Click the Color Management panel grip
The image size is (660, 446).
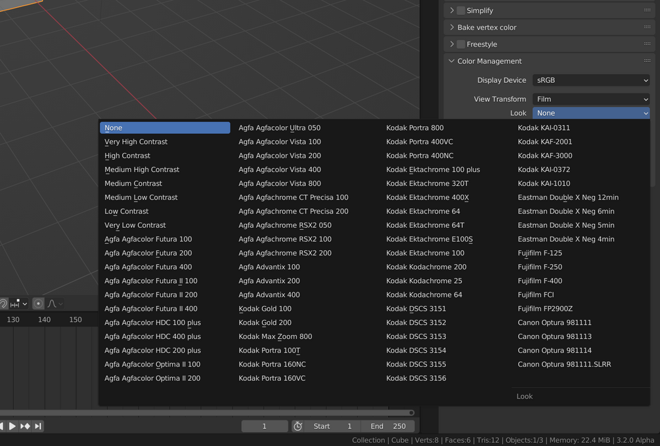click(647, 60)
